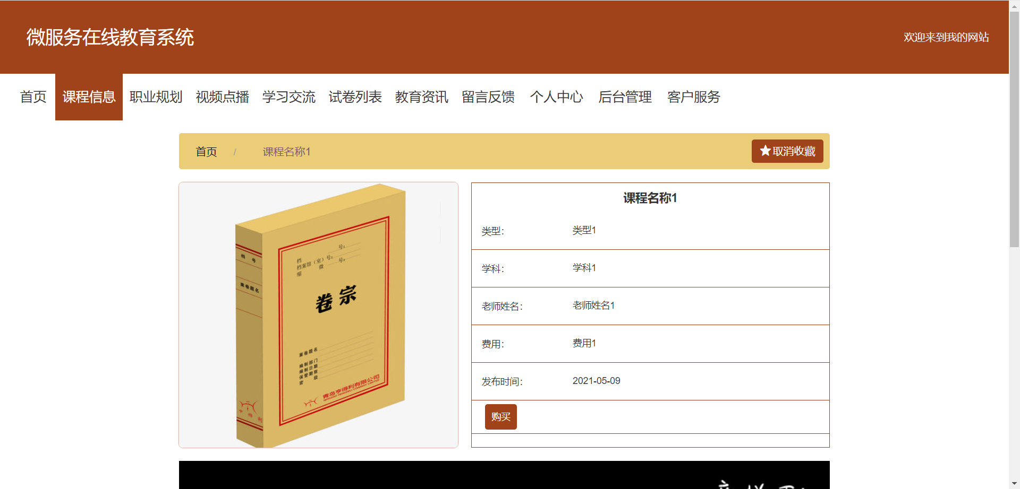Image resolution: width=1020 pixels, height=489 pixels.
Task: Click the 课程名称1 breadcrumb text
Action: click(286, 151)
